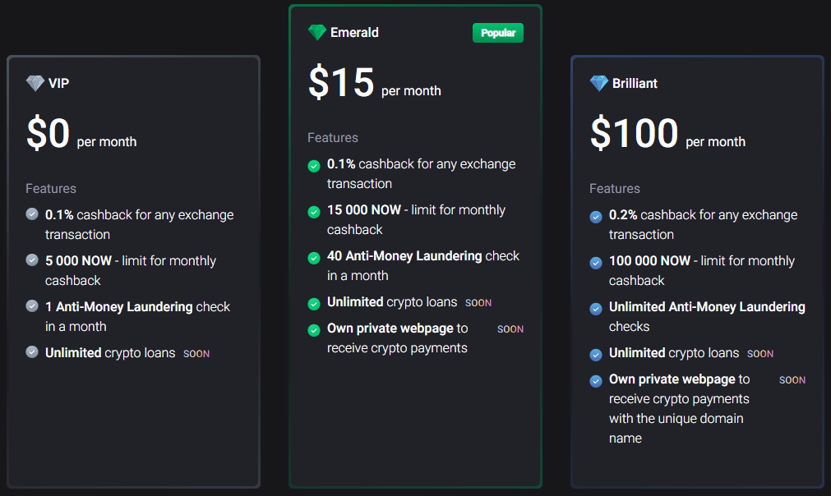This screenshot has height=496, width=831.
Task: Toggle checkmark on 5 000 NOW feature
Action: 32,262
